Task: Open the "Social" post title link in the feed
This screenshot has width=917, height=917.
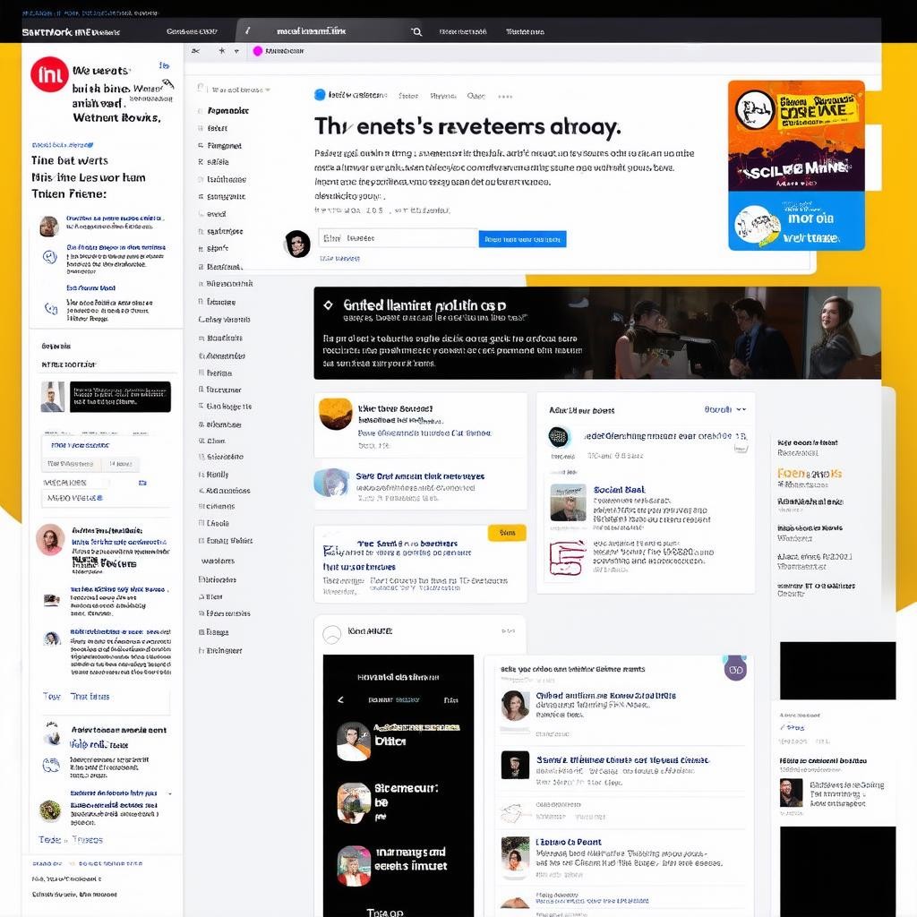Action: 618,490
